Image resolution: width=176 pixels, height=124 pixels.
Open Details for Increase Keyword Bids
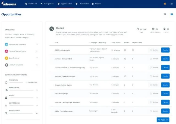165,59
